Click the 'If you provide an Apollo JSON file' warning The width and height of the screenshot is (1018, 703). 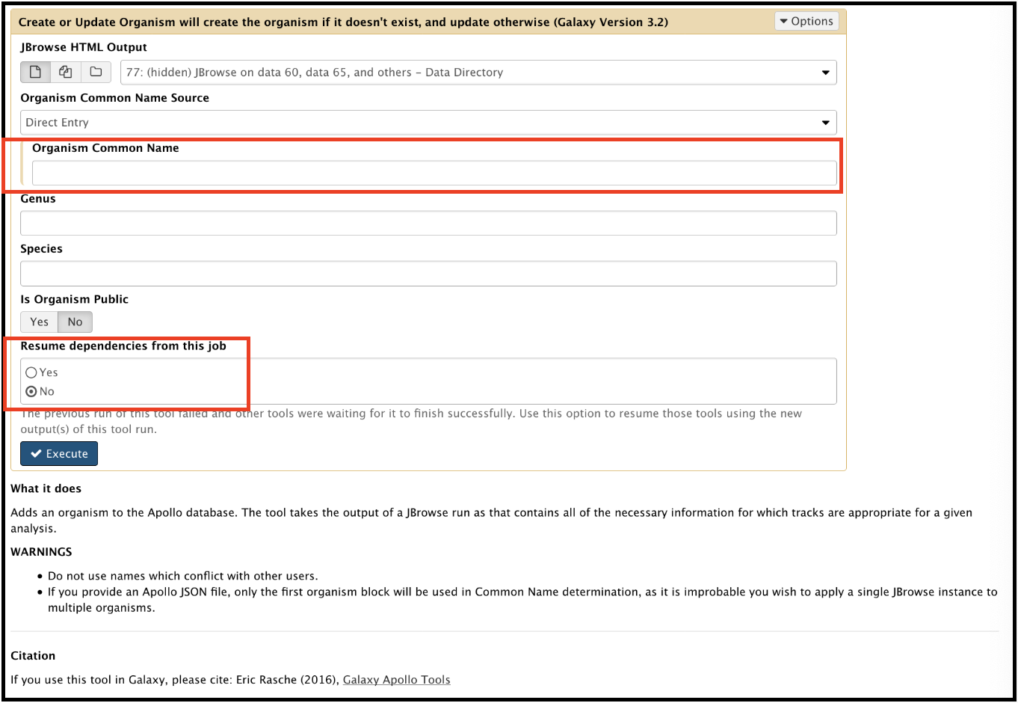click(x=522, y=600)
